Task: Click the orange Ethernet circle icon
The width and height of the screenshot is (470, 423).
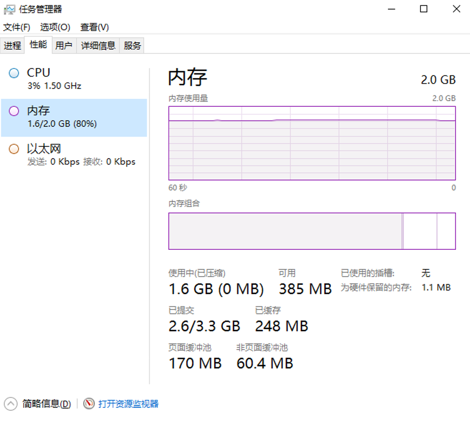Action: click(x=14, y=149)
